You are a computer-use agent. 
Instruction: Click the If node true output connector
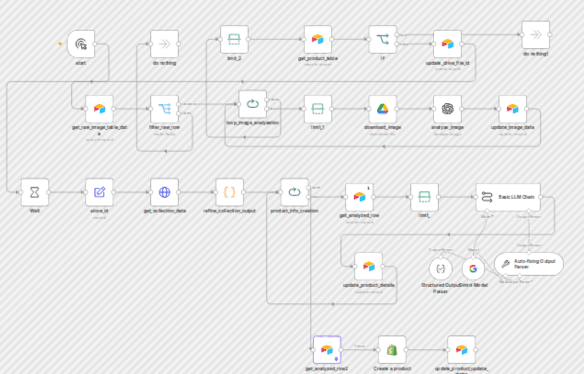pyautogui.click(x=397, y=35)
